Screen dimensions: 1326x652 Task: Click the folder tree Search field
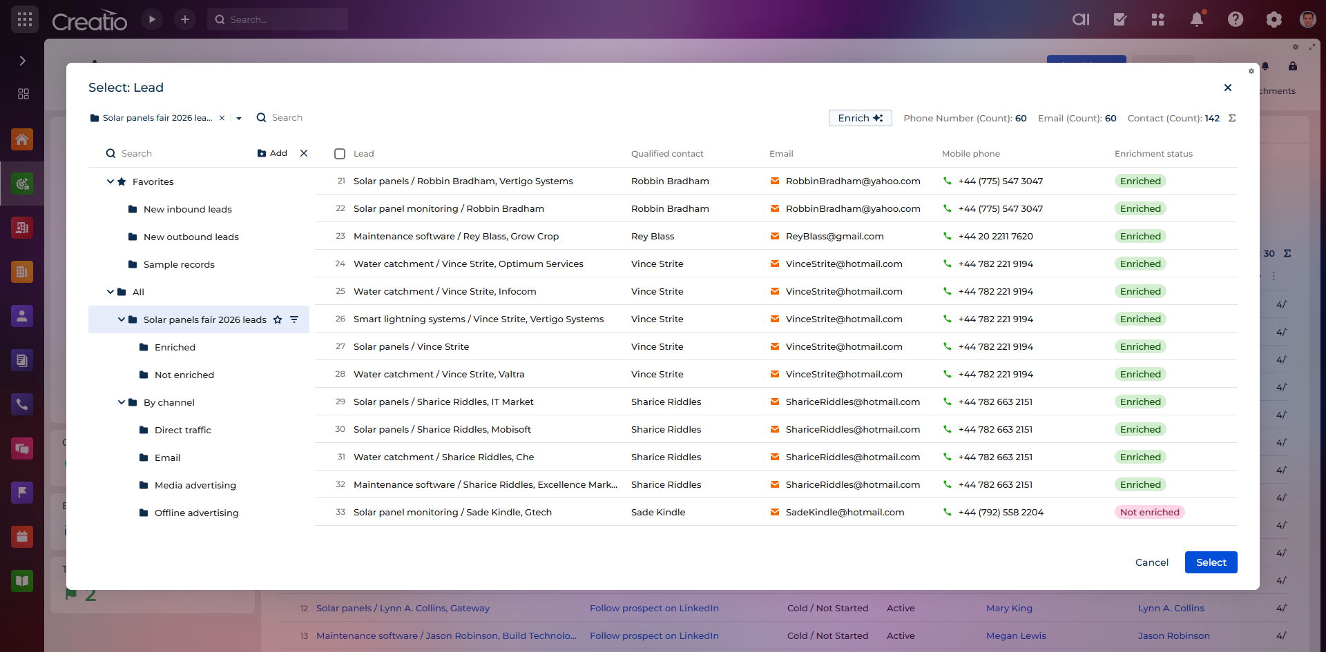click(180, 153)
